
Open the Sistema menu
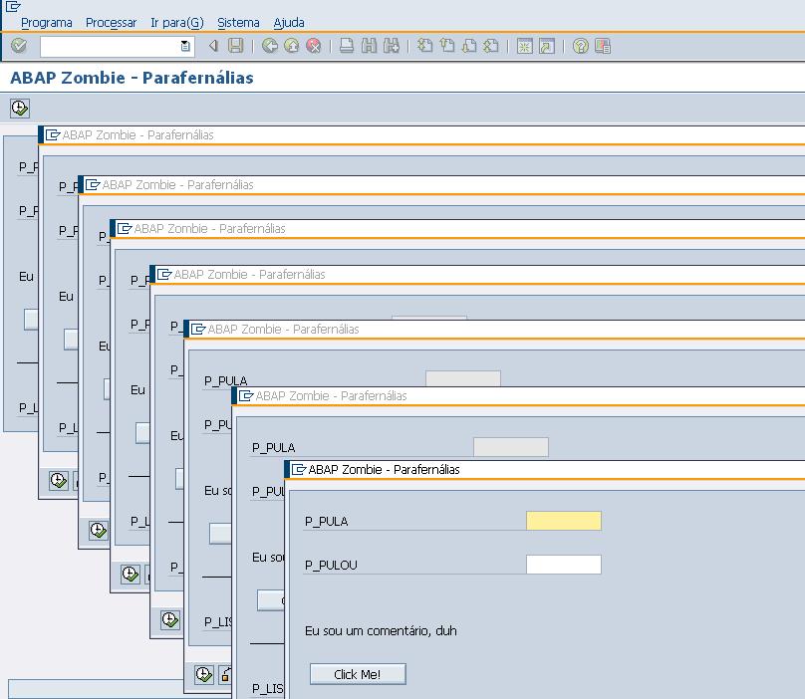(x=238, y=22)
